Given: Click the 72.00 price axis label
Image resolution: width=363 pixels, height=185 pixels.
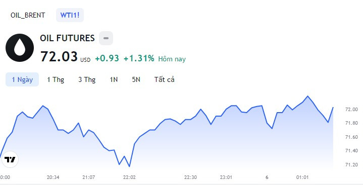Looking at the screenshot, I should click(351, 110).
